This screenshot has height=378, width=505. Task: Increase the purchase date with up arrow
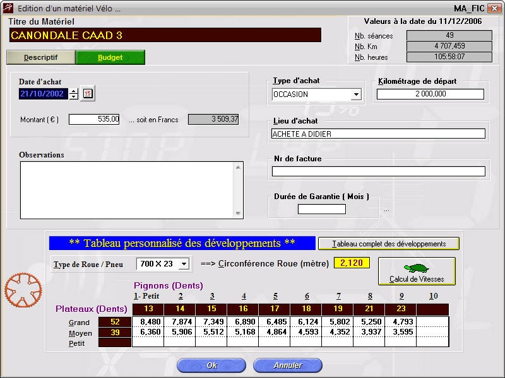[x=74, y=91]
